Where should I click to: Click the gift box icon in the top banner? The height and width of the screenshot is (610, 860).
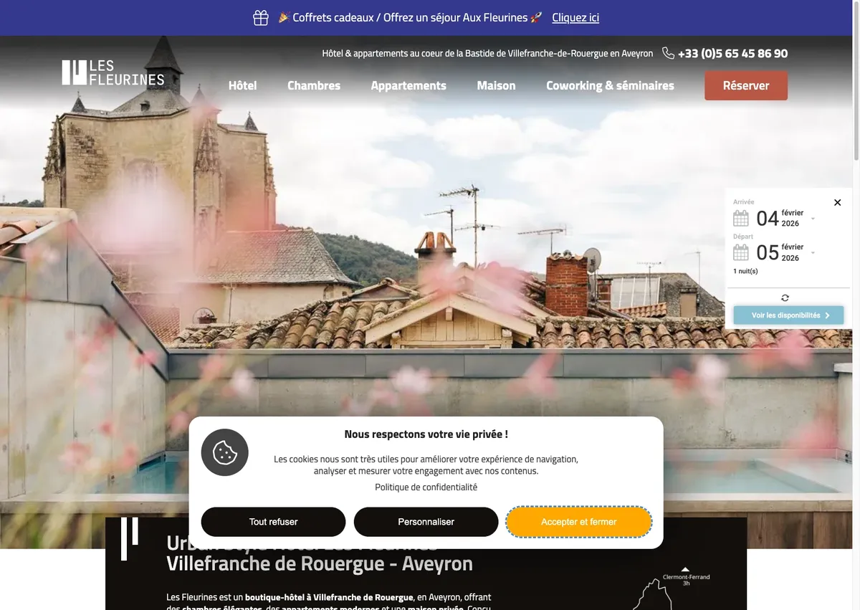(x=261, y=18)
